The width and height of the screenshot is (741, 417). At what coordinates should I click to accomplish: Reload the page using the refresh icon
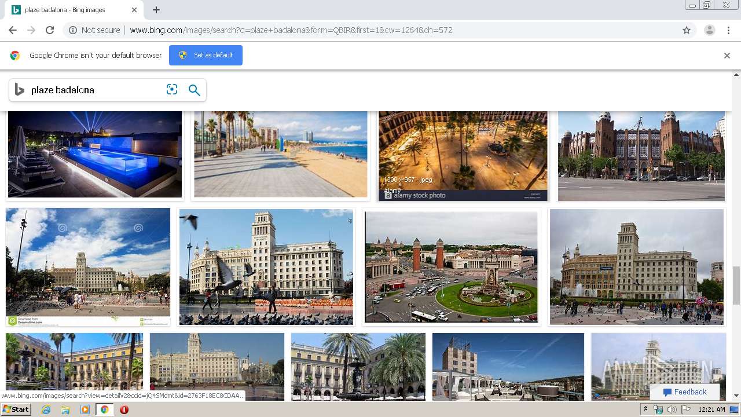click(x=50, y=30)
